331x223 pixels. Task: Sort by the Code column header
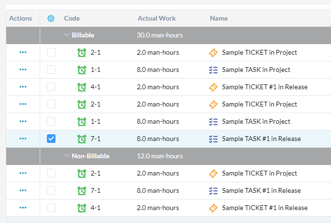coord(72,18)
